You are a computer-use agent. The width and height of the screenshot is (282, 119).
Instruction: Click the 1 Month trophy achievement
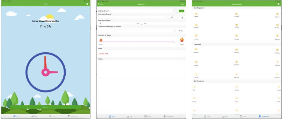196,14
